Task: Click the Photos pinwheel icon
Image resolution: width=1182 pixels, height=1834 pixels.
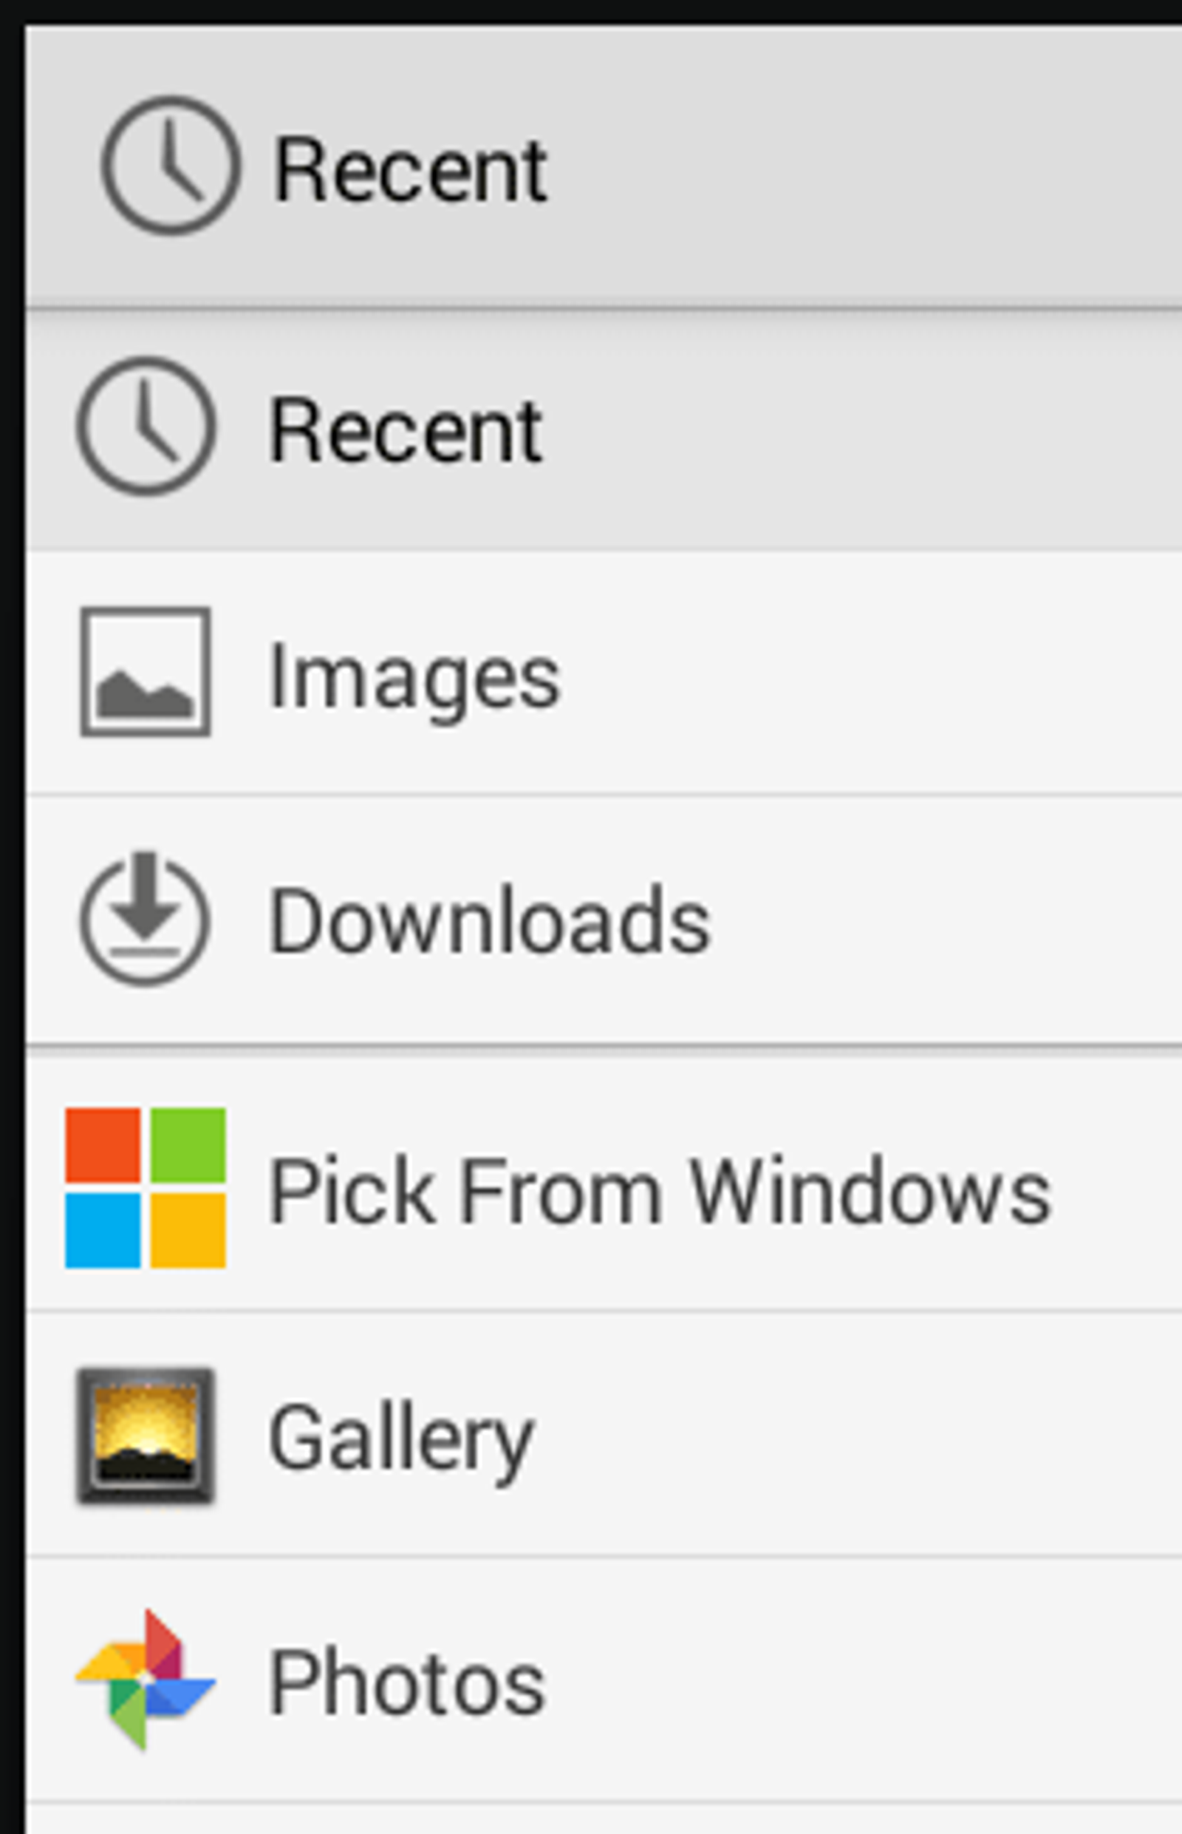Action: coord(146,1680)
